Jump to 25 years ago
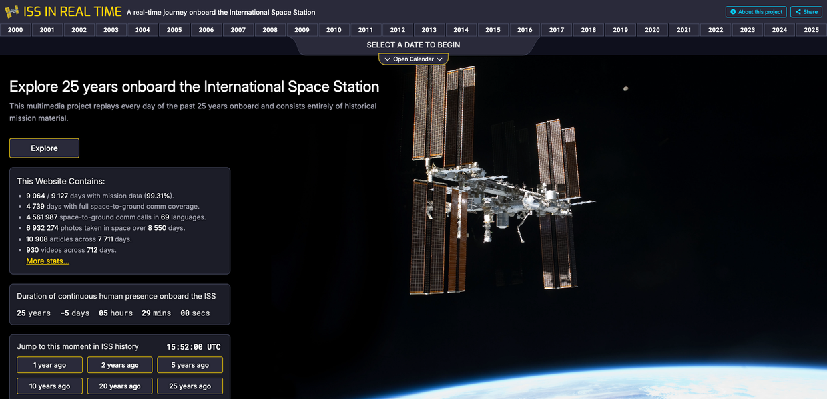The height and width of the screenshot is (399, 827). point(190,386)
